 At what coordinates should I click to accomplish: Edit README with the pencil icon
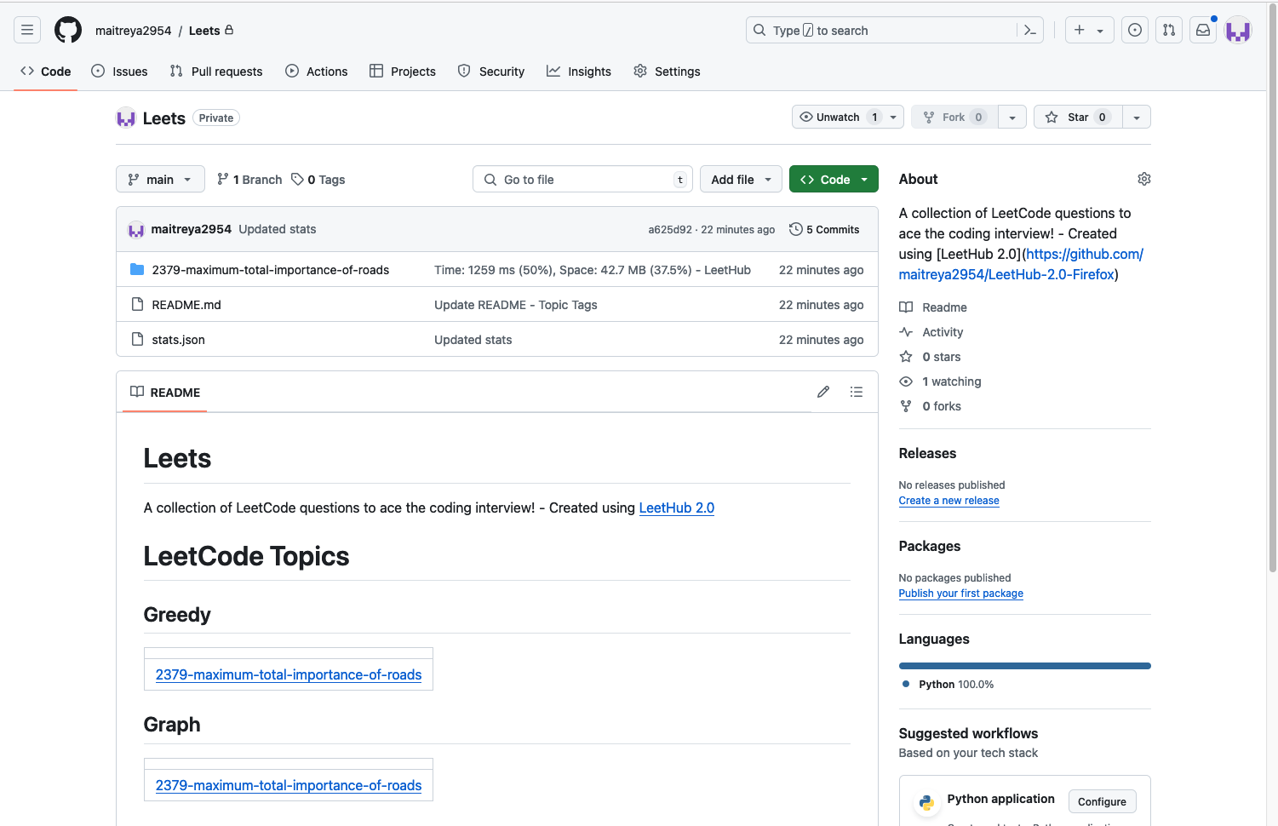pos(823,392)
